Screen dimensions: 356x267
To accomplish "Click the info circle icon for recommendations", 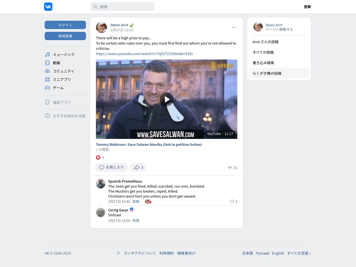I will (x=47, y=116).
